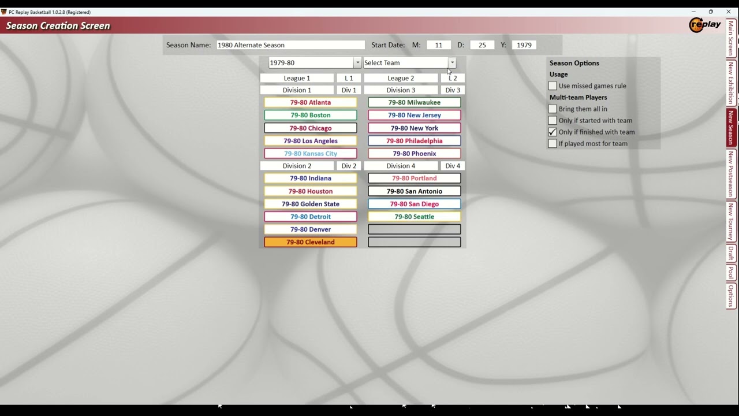Open New Postseason side tab
Viewport: 739px width, 416px height.
point(731,174)
